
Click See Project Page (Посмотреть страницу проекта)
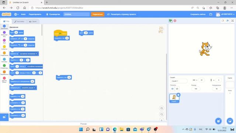click(x=122, y=14)
